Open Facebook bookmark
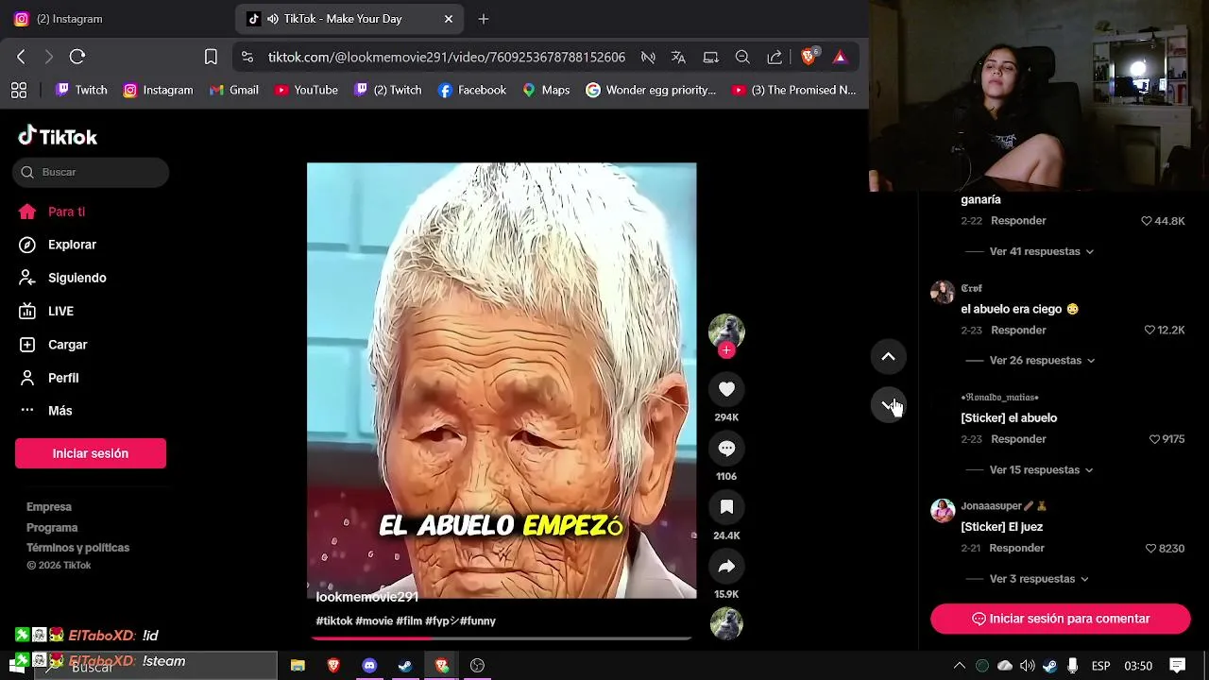 click(472, 90)
